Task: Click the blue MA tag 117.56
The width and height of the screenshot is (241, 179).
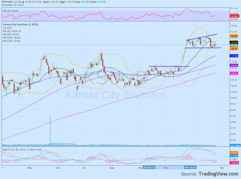Action: tap(234, 56)
